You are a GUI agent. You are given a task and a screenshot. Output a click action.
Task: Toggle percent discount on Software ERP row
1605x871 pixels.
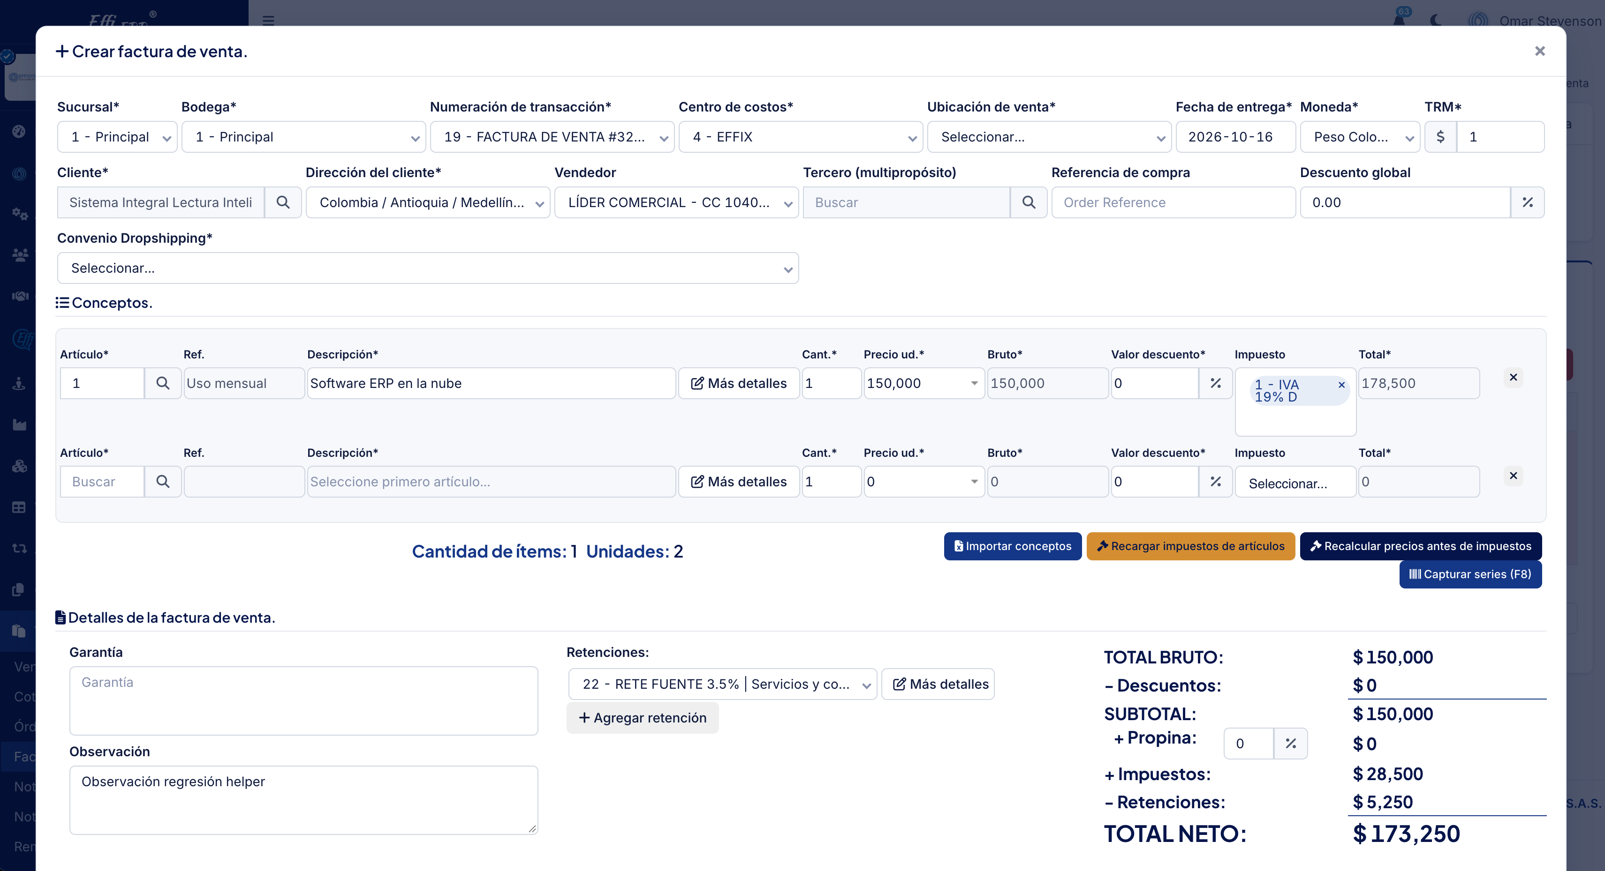(1216, 383)
